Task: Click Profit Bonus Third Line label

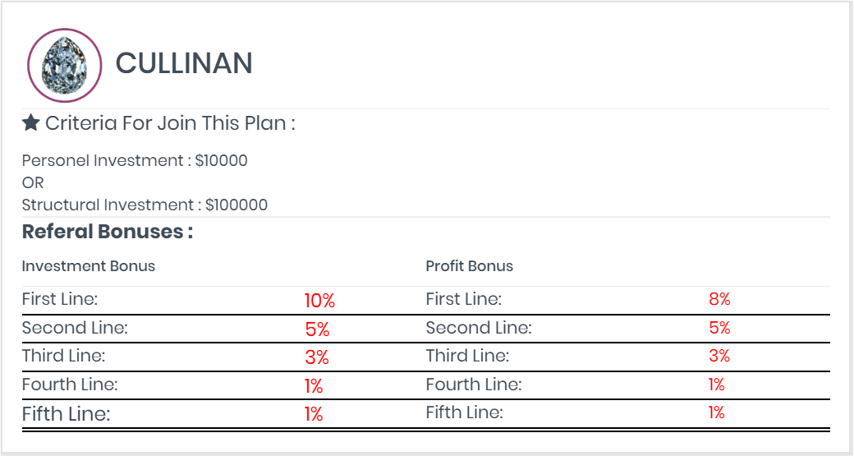Action: (x=467, y=356)
